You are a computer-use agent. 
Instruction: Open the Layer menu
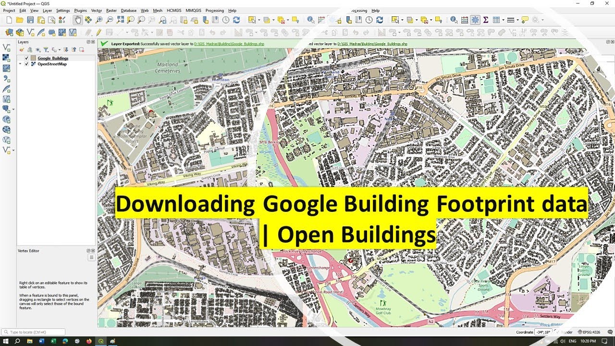click(47, 11)
